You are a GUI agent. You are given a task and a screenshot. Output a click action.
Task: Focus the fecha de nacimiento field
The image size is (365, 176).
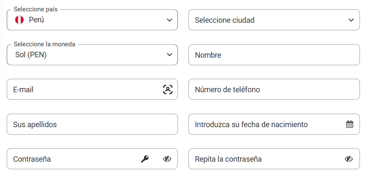pos(274,124)
